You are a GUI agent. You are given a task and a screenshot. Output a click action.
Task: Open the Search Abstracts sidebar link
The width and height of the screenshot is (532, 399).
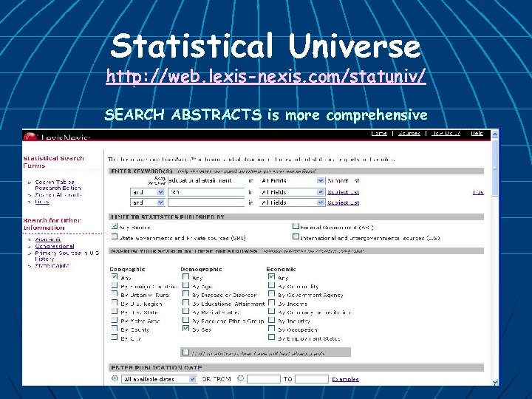(x=58, y=195)
